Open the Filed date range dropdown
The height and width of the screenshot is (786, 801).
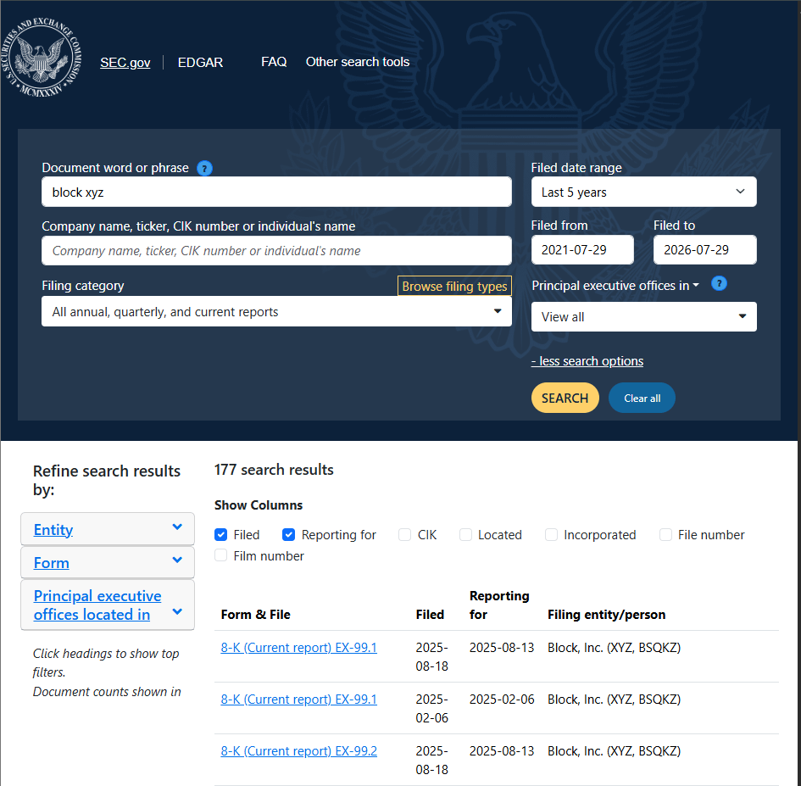click(x=643, y=192)
